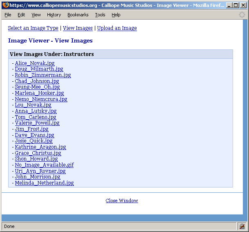Open Seung-Mee_Oh.jpg image
Viewport: 249px width, 232px height.
point(37,87)
